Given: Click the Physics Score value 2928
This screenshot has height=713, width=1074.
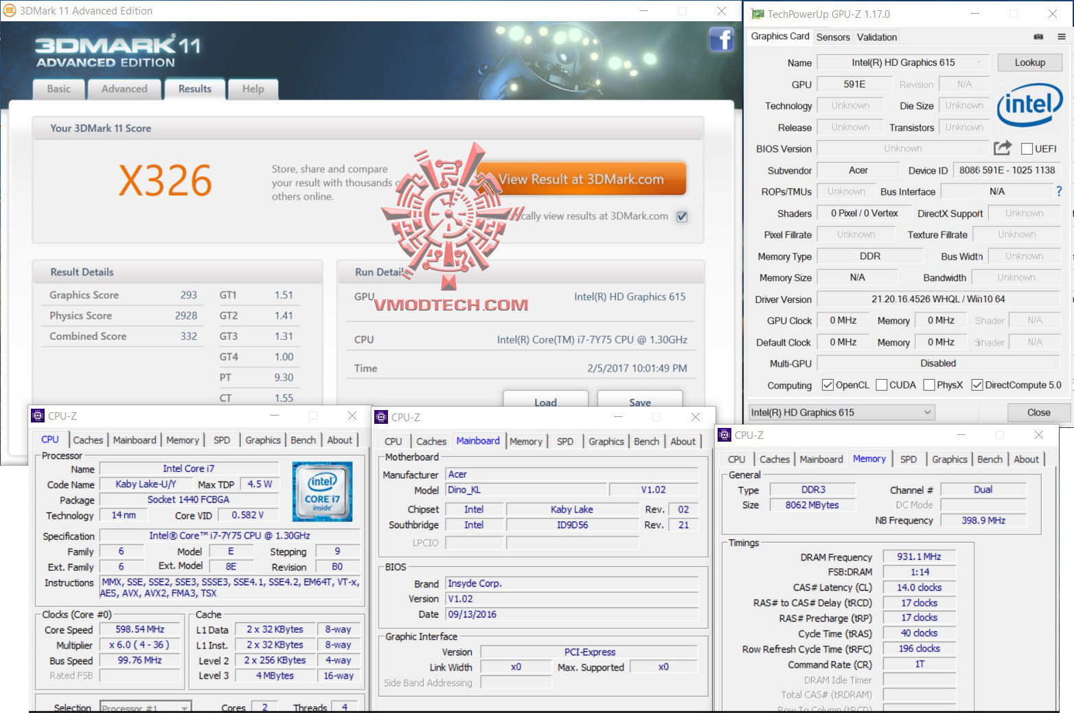Looking at the screenshot, I should pyautogui.click(x=186, y=315).
